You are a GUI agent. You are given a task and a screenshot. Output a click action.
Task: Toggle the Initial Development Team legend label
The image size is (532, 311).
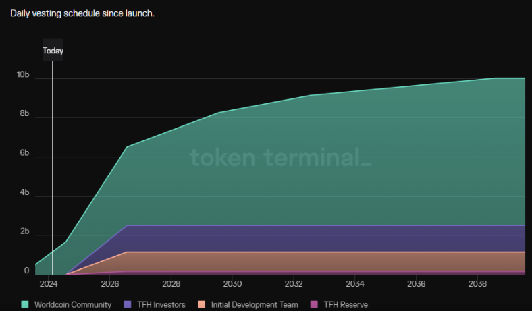255,304
